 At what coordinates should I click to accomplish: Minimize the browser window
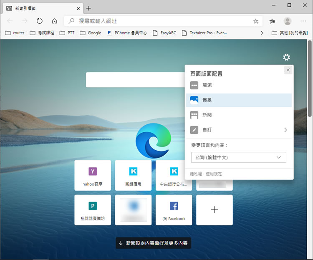pos(274,5)
